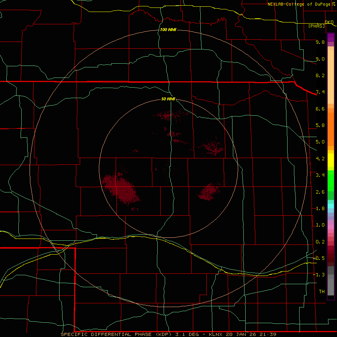337x337 pixels.
Task: Click the -1.3 color scale value
Action: (319, 275)
